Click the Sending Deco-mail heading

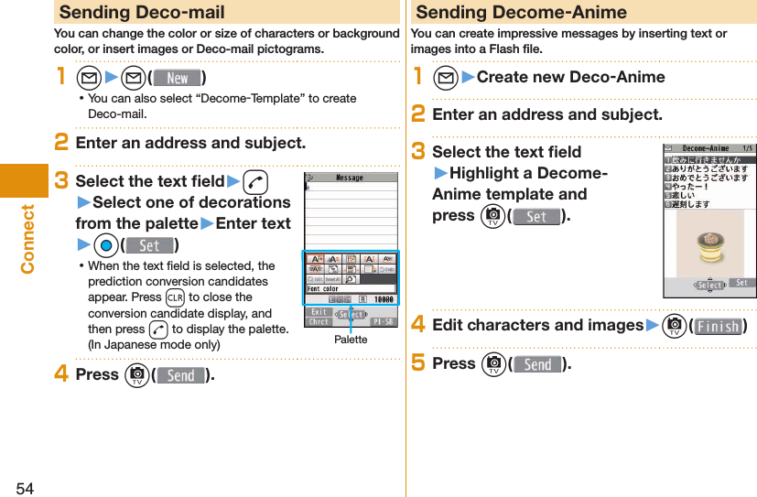click(142, 12)
